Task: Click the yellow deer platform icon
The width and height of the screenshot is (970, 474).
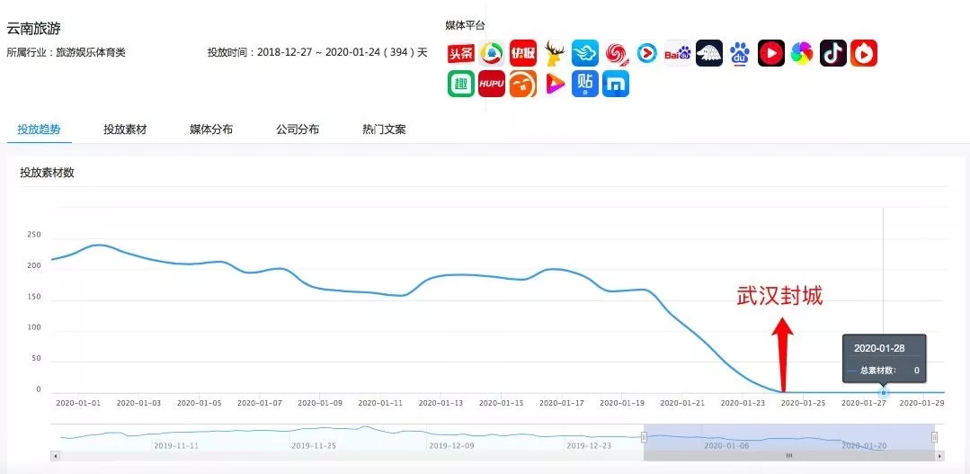Action: point(554,54)
